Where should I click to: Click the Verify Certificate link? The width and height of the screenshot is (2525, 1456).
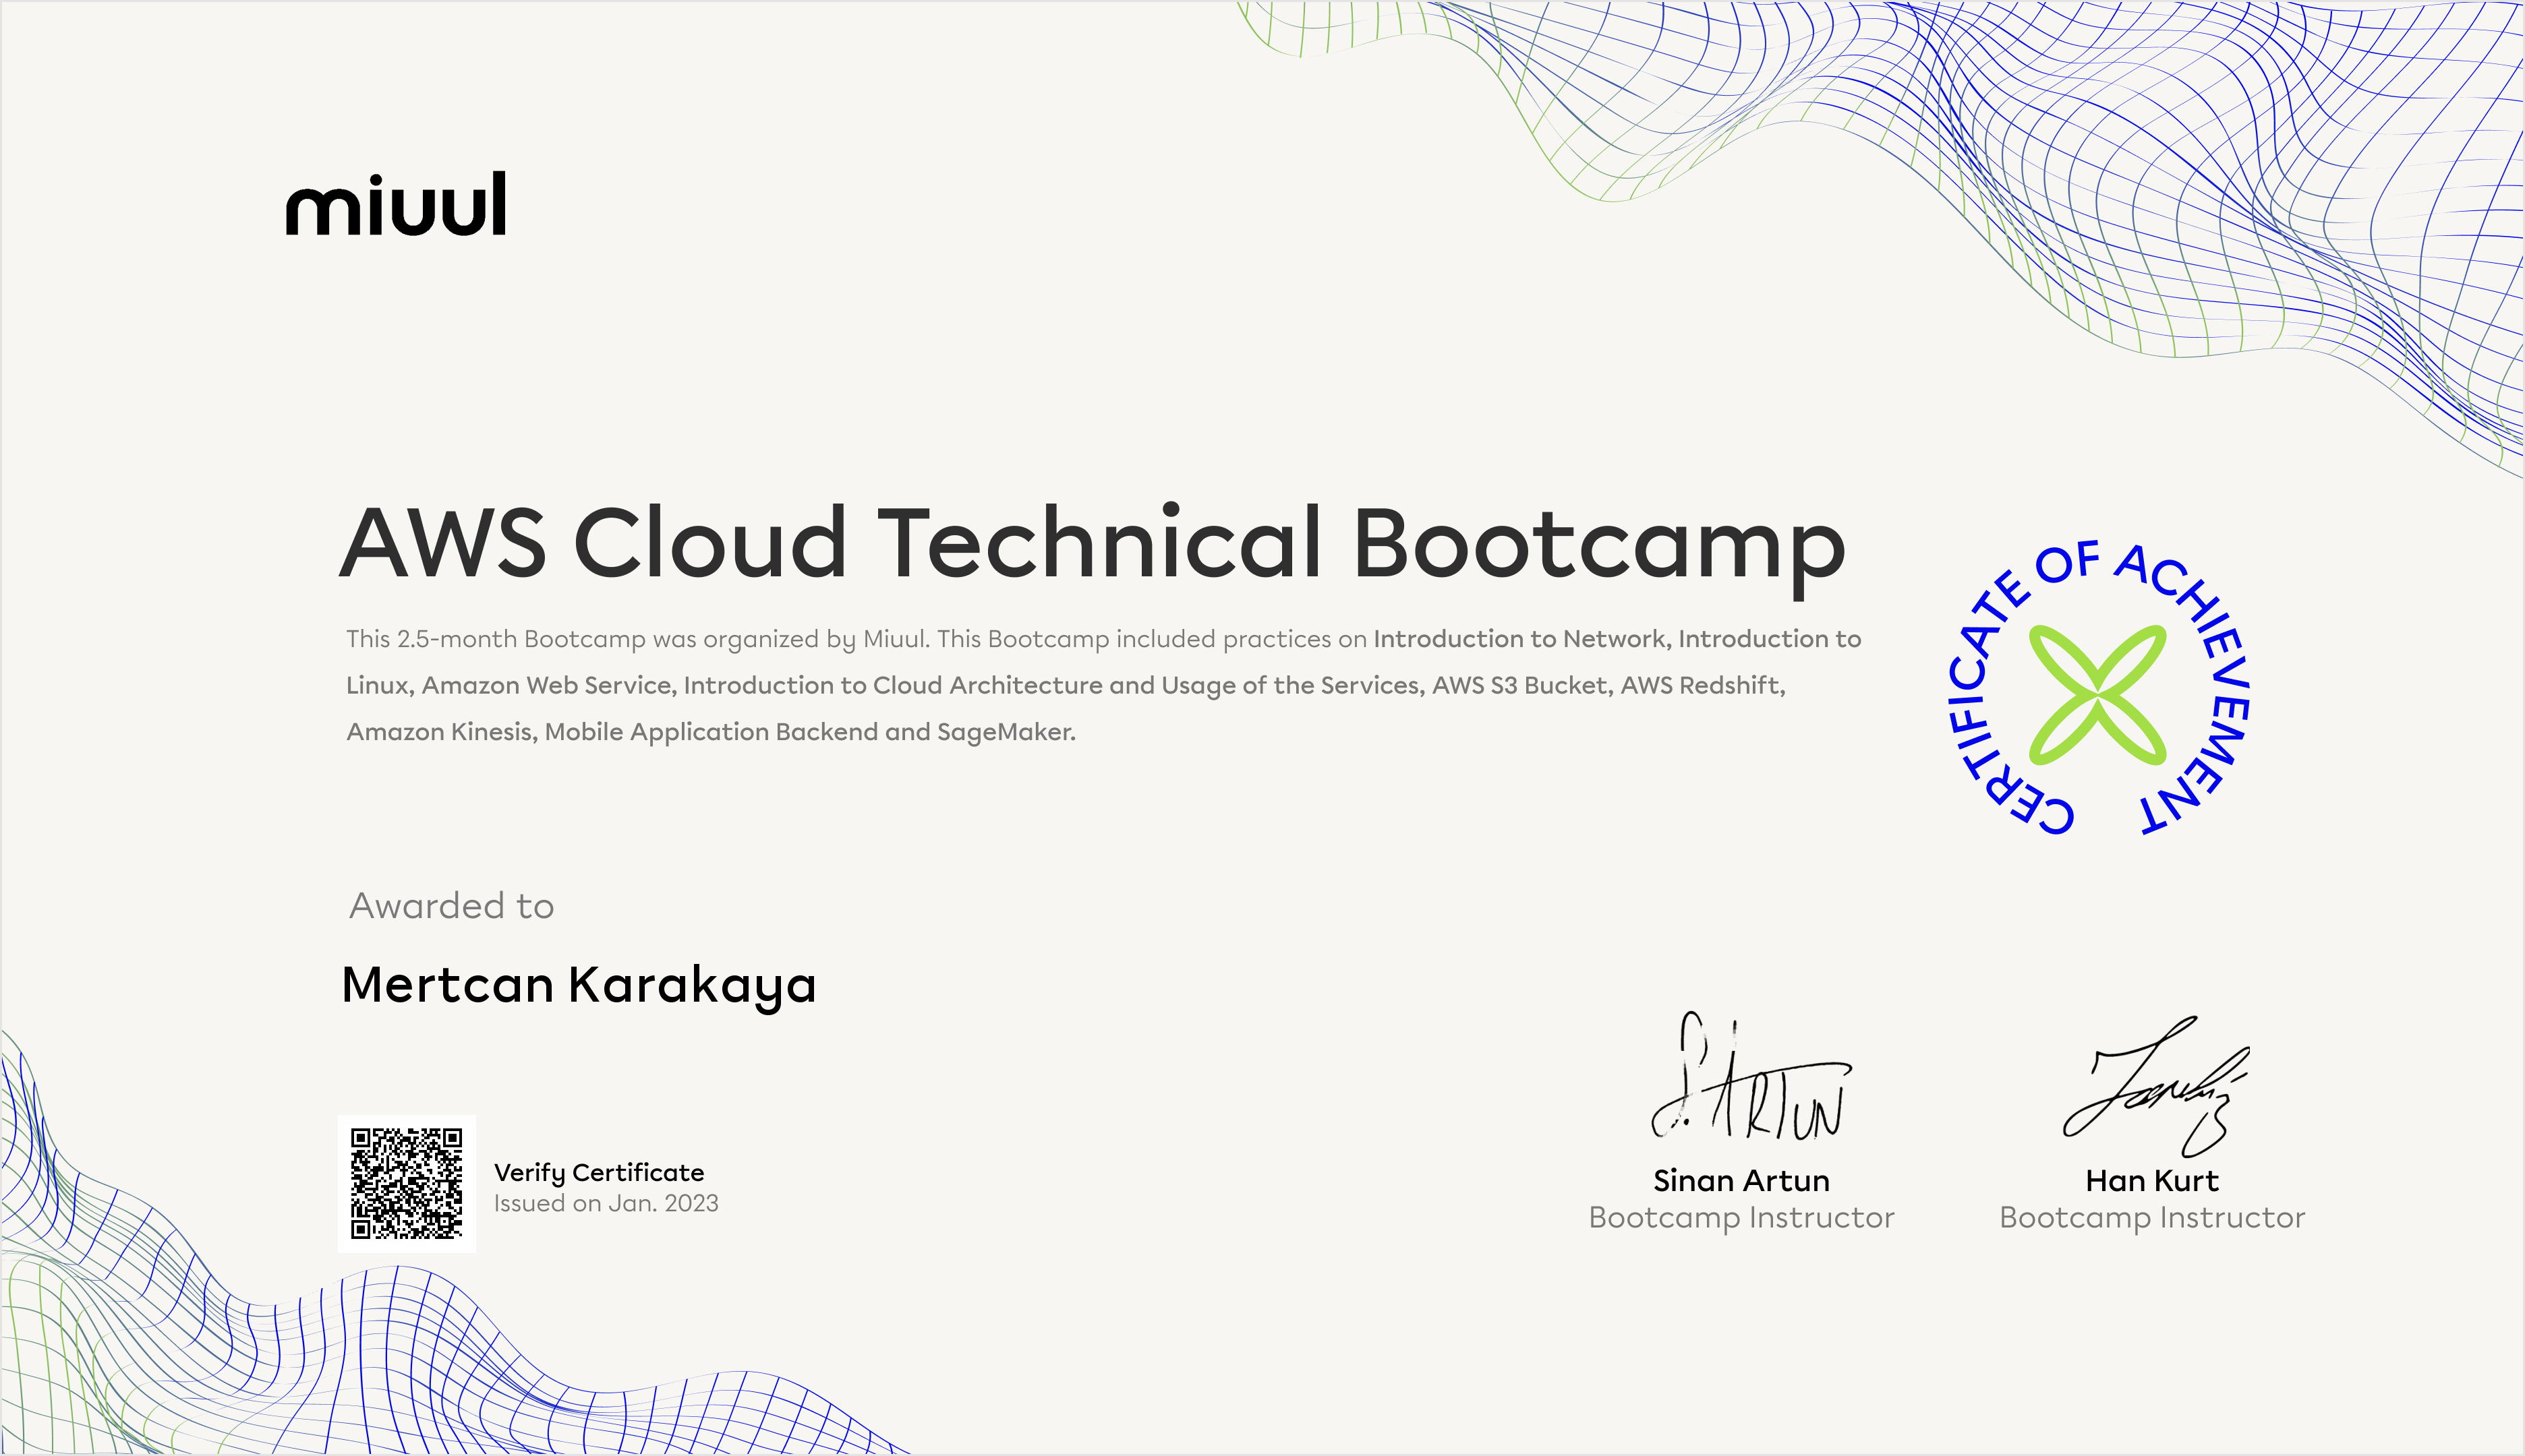pos(598,1172)
